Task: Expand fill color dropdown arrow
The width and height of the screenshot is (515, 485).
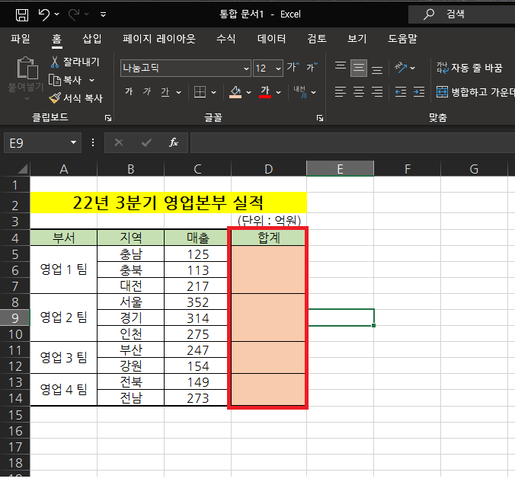Action: (x=248, y=93)
